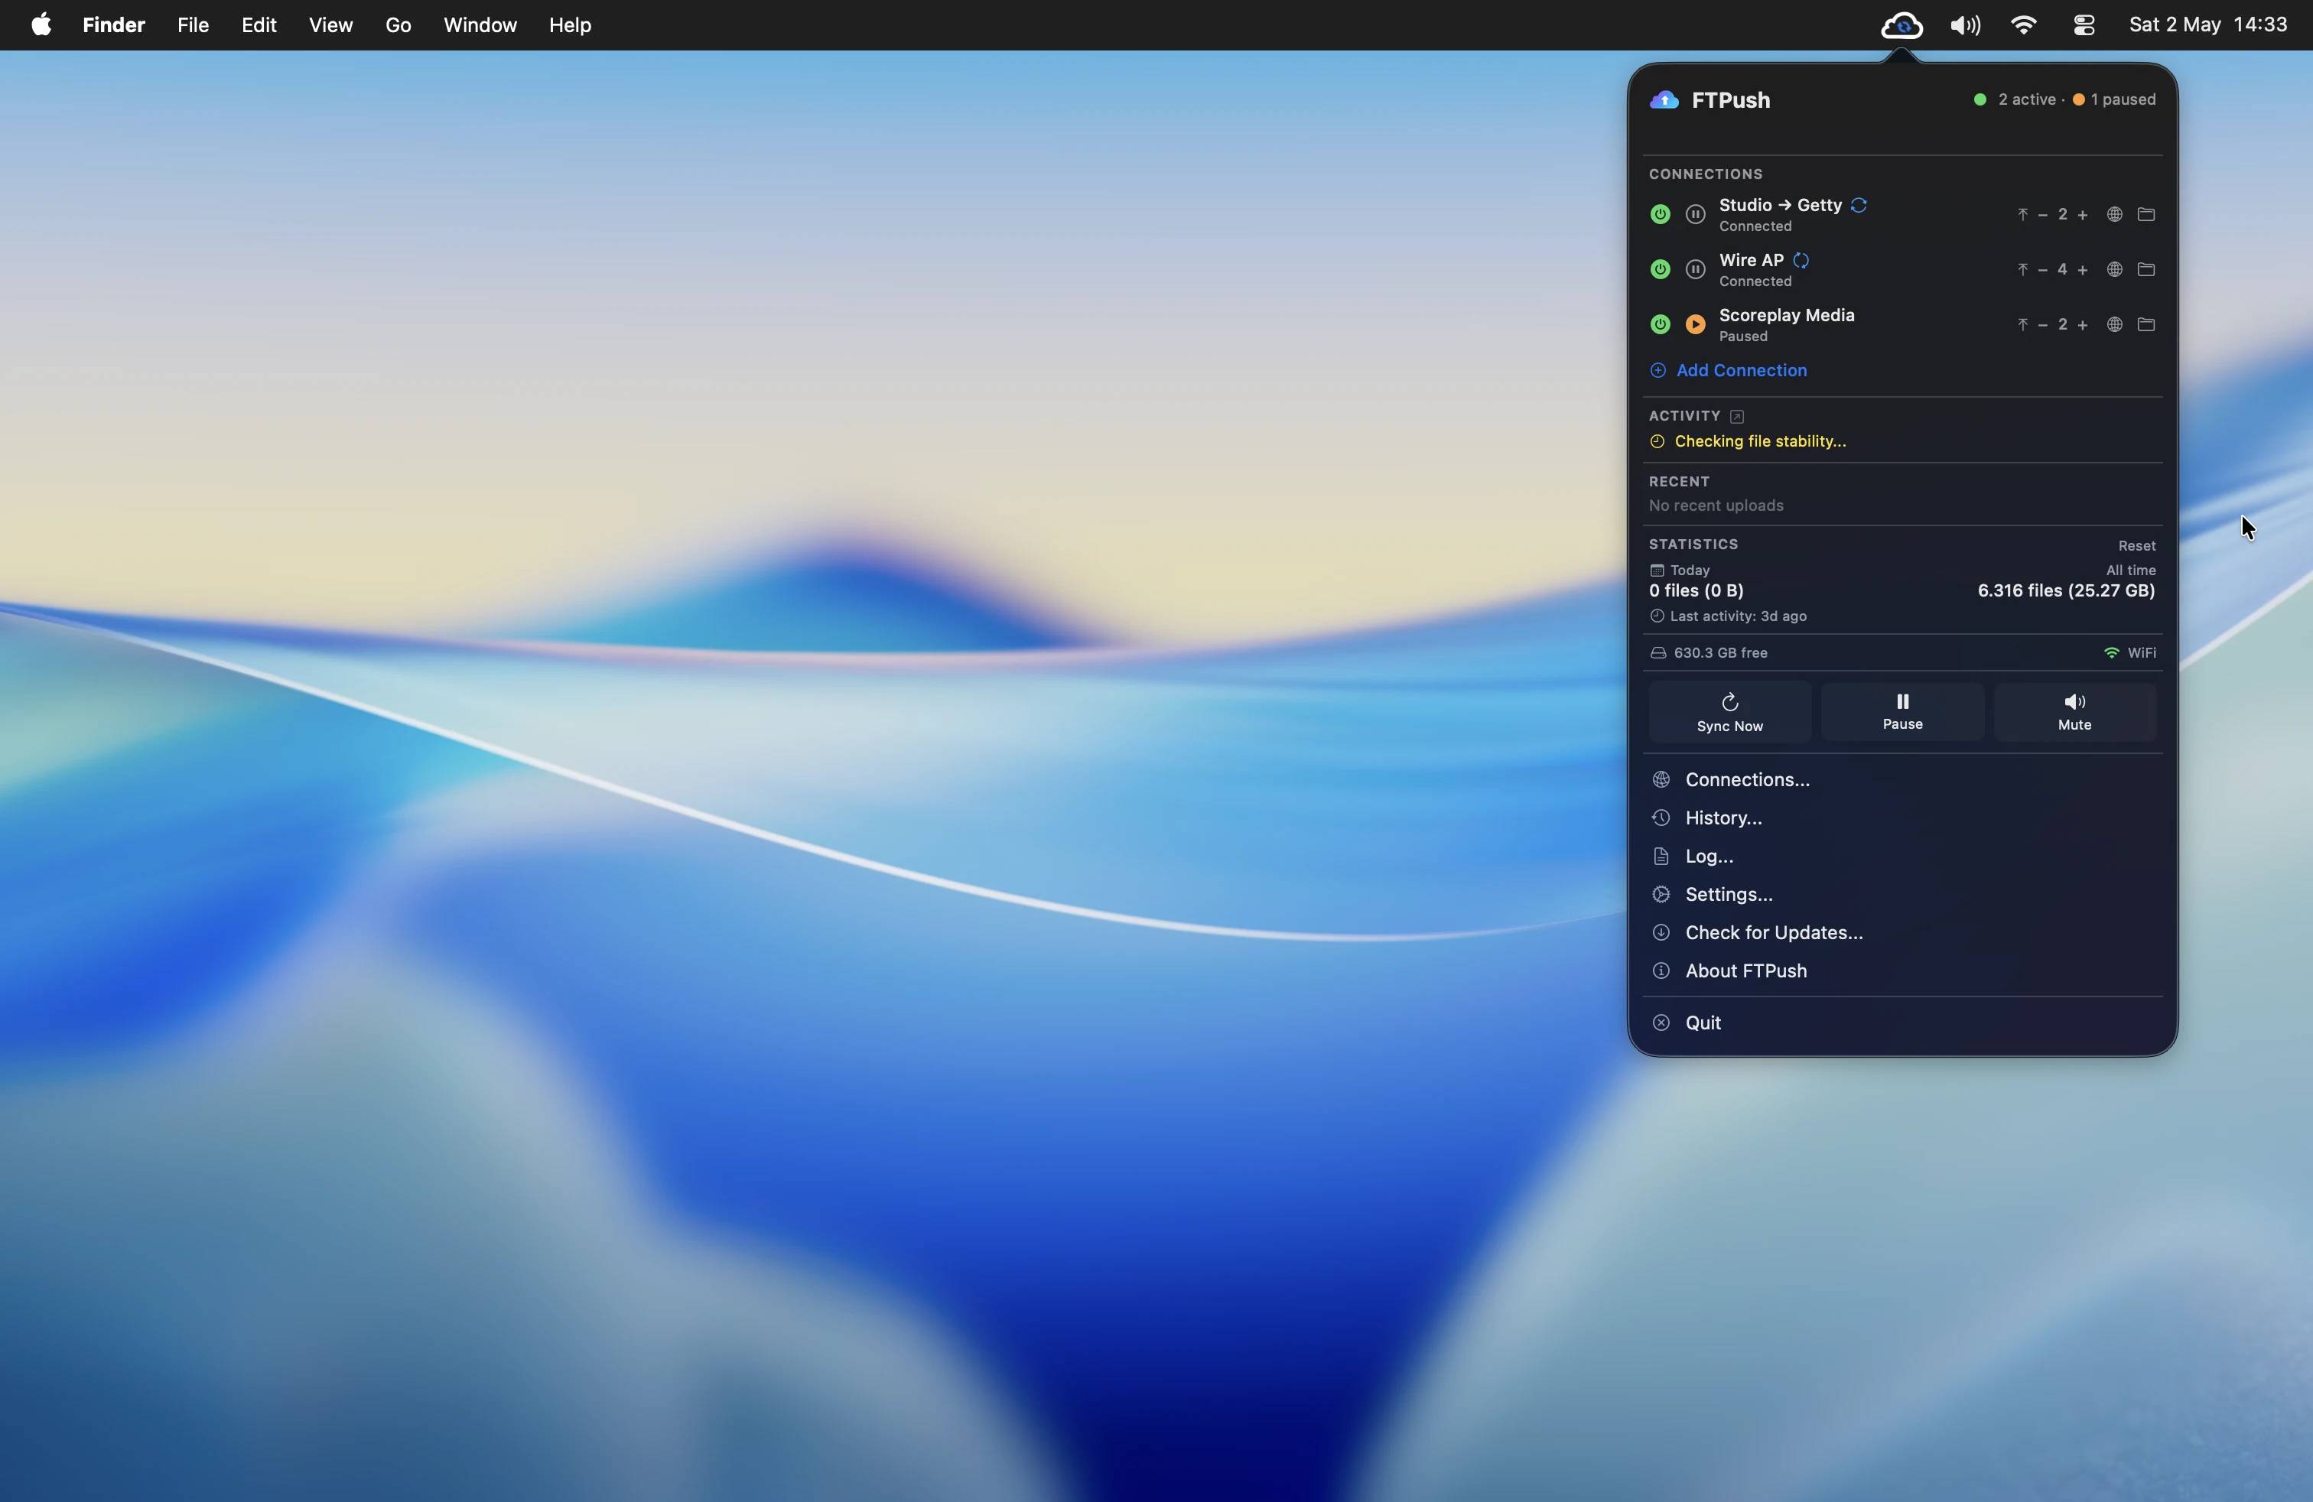Screen dimensions: 2313x1502
Task: Open Connections... menu entry
Action: [x=1902, y=780]
